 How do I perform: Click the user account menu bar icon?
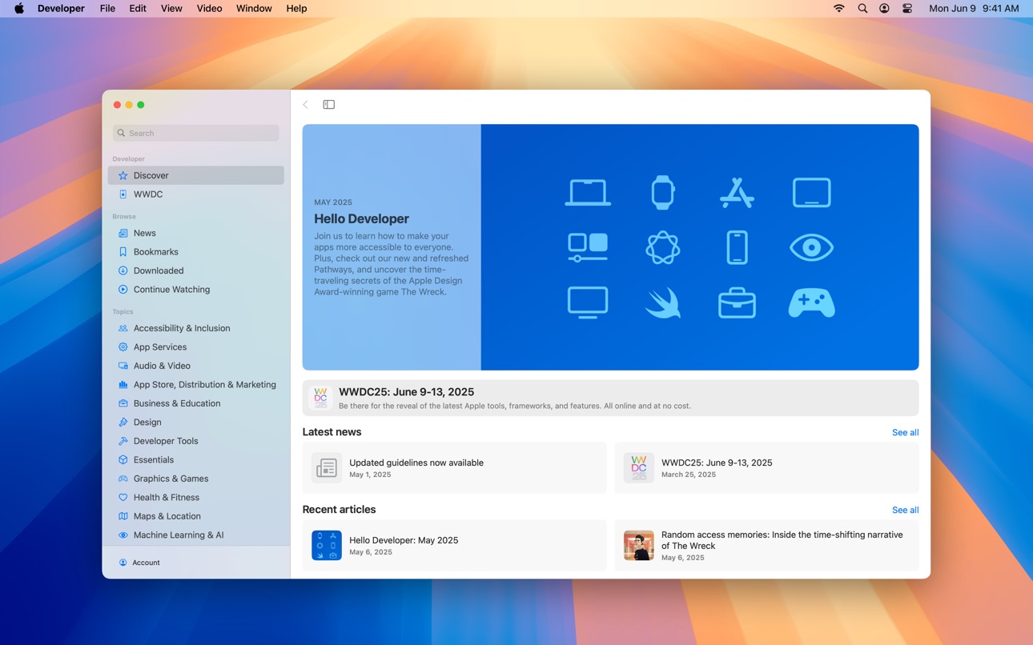(x=884, y=8)
